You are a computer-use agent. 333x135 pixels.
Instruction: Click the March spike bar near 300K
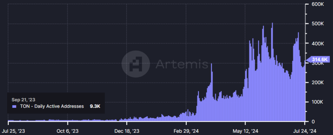(x=211, y=92)
